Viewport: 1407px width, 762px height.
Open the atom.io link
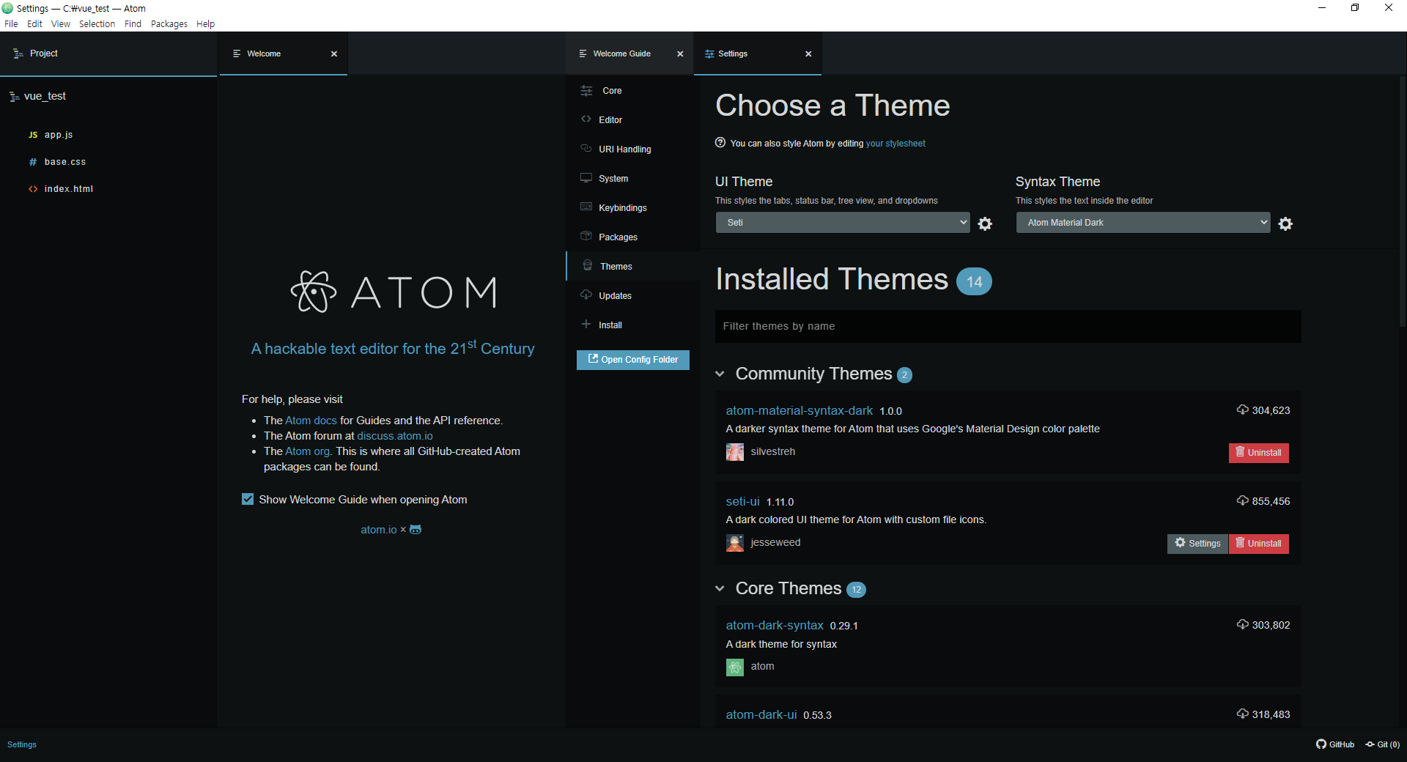tap(379, 530)
